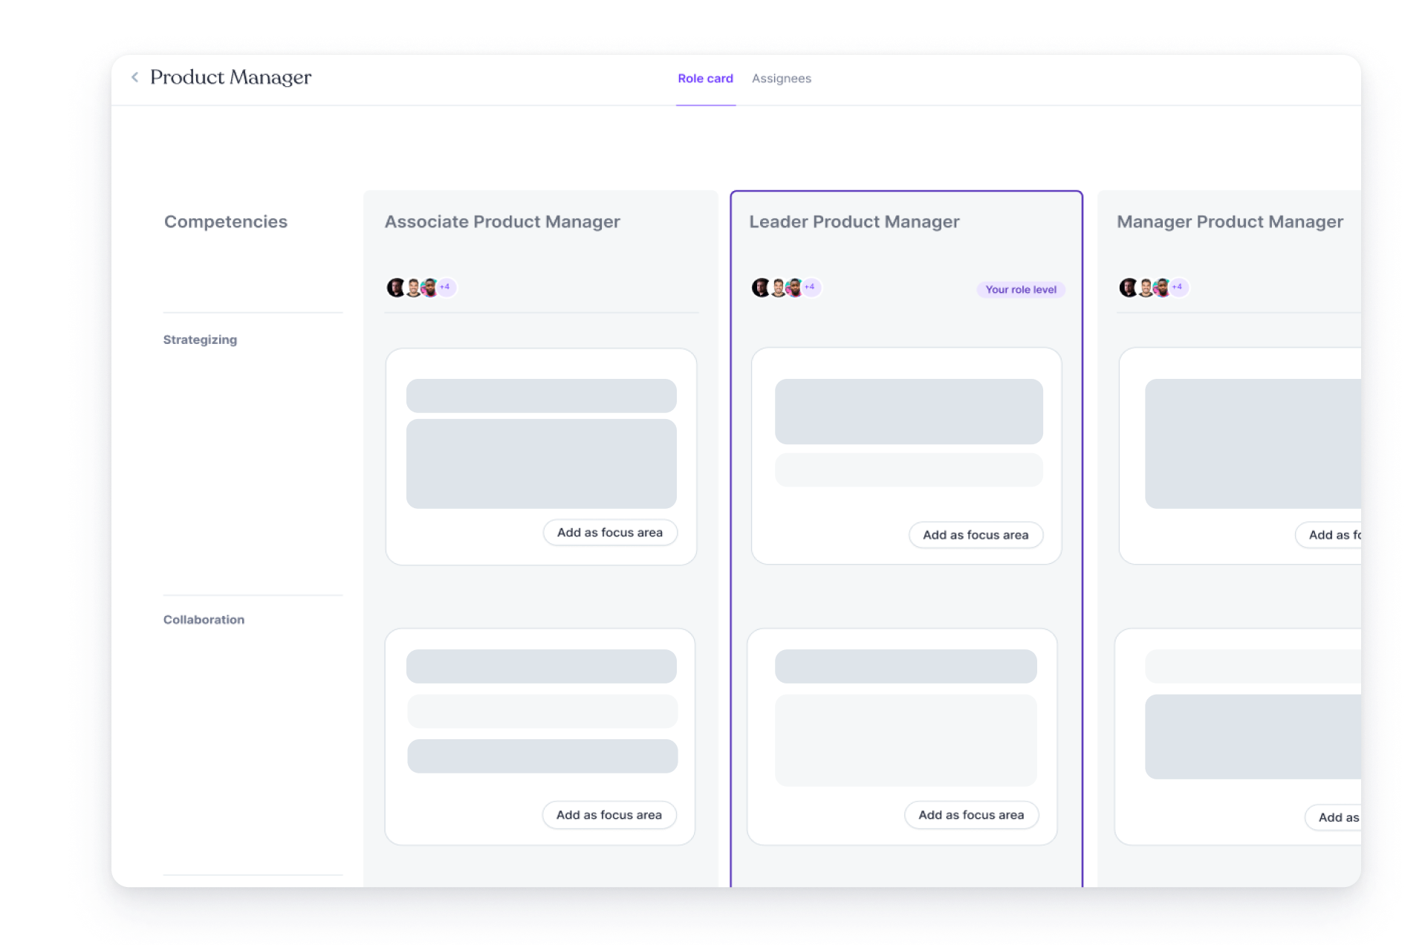Click first avatar under Manager Product Manager
Screen dimensions: 1428x945
coord(1128,288)
